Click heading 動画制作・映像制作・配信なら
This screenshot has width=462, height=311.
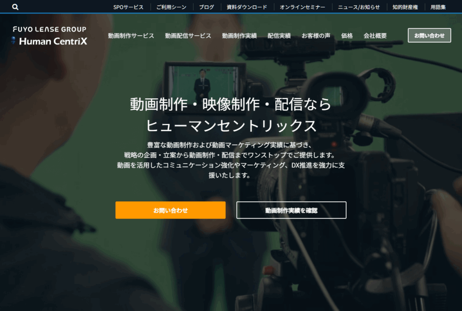[231, 104]
